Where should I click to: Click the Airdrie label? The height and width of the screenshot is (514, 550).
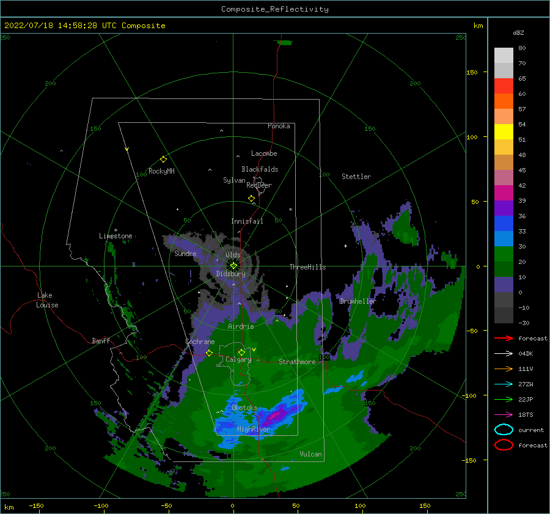(x=241, y=326)
